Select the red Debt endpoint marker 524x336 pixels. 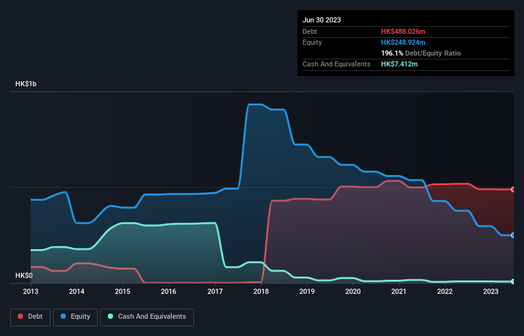(513, 190)
